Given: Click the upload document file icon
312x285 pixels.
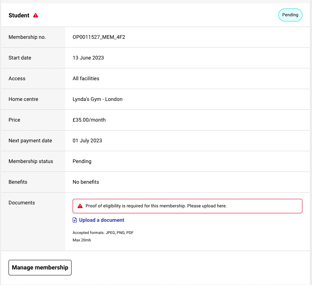Looking at the screenshot, I should [74, 220].
